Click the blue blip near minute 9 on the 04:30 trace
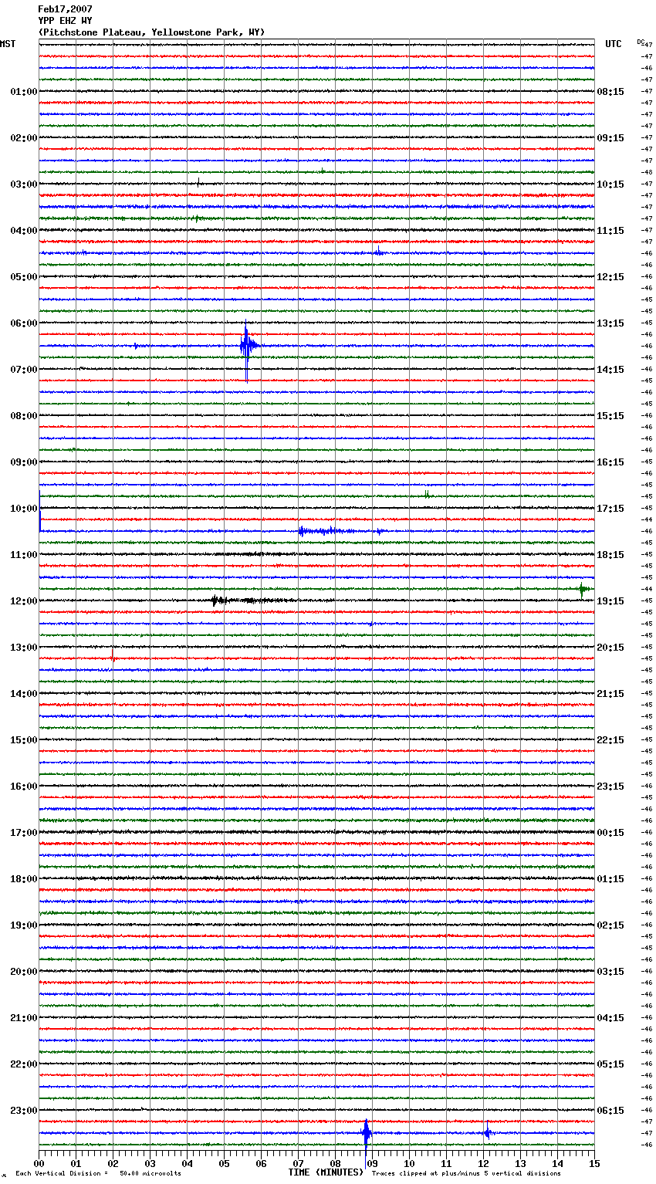 tap(378, 252)
